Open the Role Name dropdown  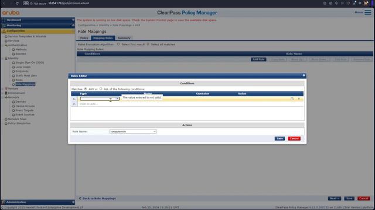[x=133, y=131]
